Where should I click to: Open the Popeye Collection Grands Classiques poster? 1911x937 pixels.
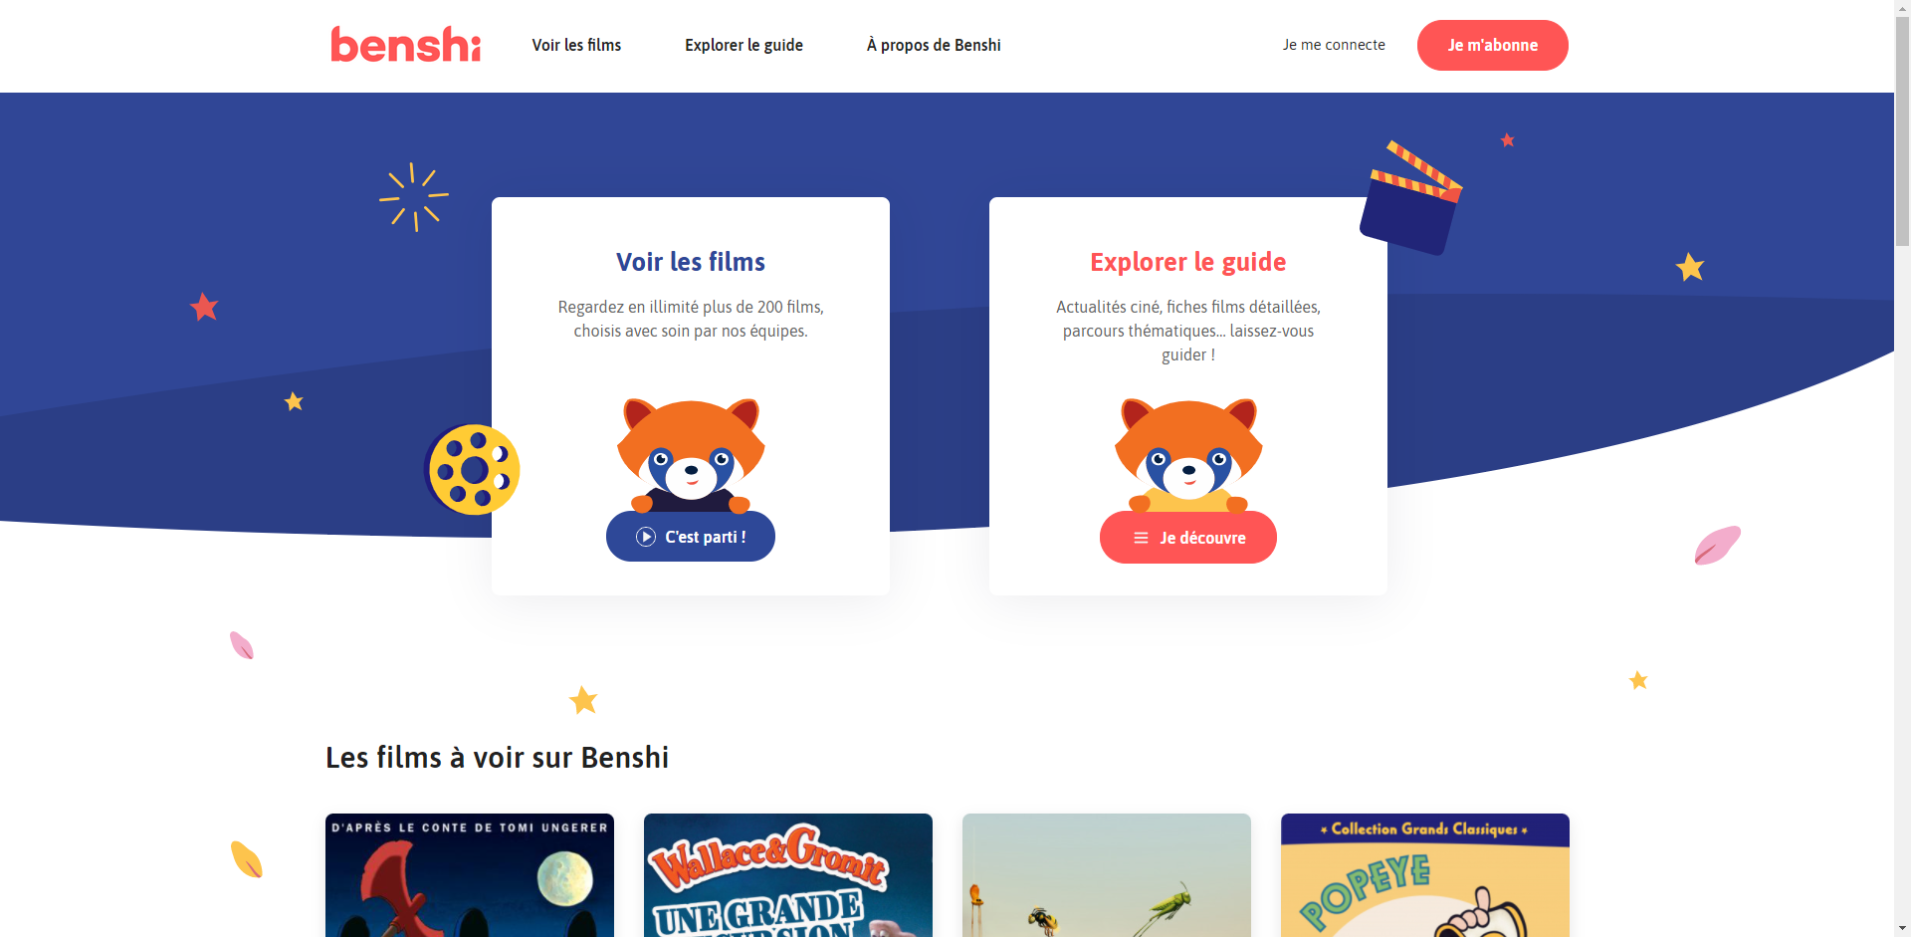pyautogui.click(x=1425, y=875)
